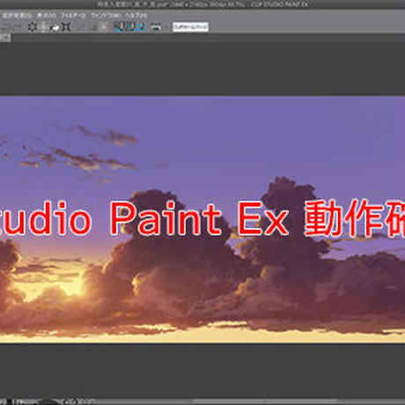Click the Scale/Rotate crossed-arrows icon
405x405 pixels.
coord(66,27)
